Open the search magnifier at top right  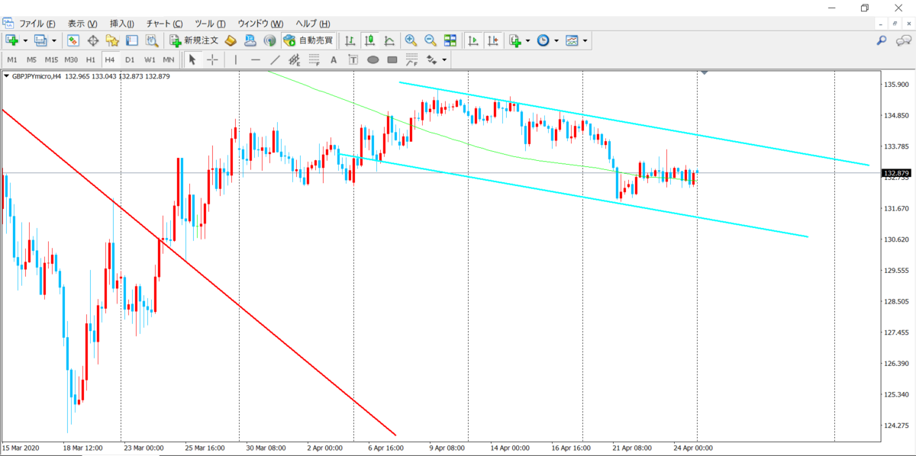click(x=882, y=40)
